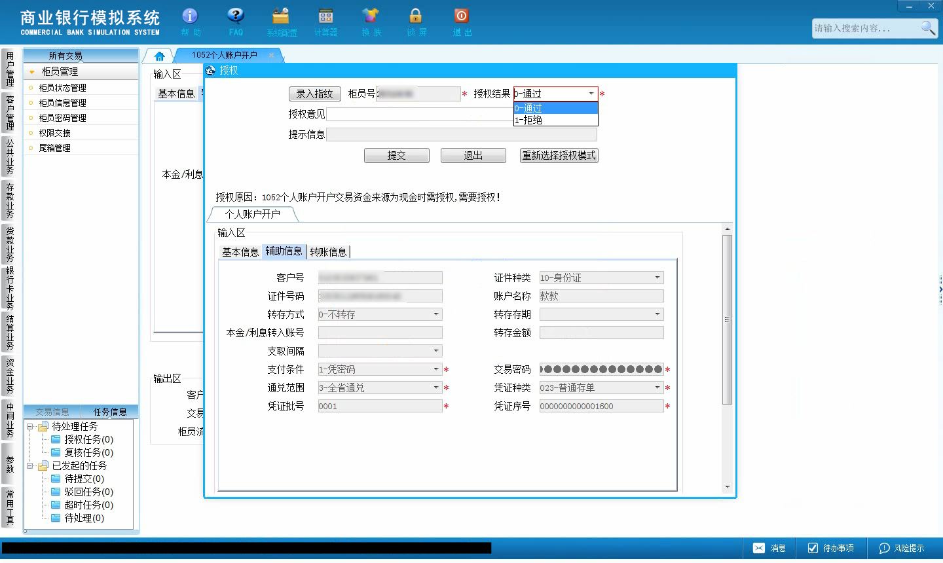Image resolution: width=943 pixels, height=563 pixels.
Task: Open 消息 messages in status bar
Action: (x=769, y=548)
